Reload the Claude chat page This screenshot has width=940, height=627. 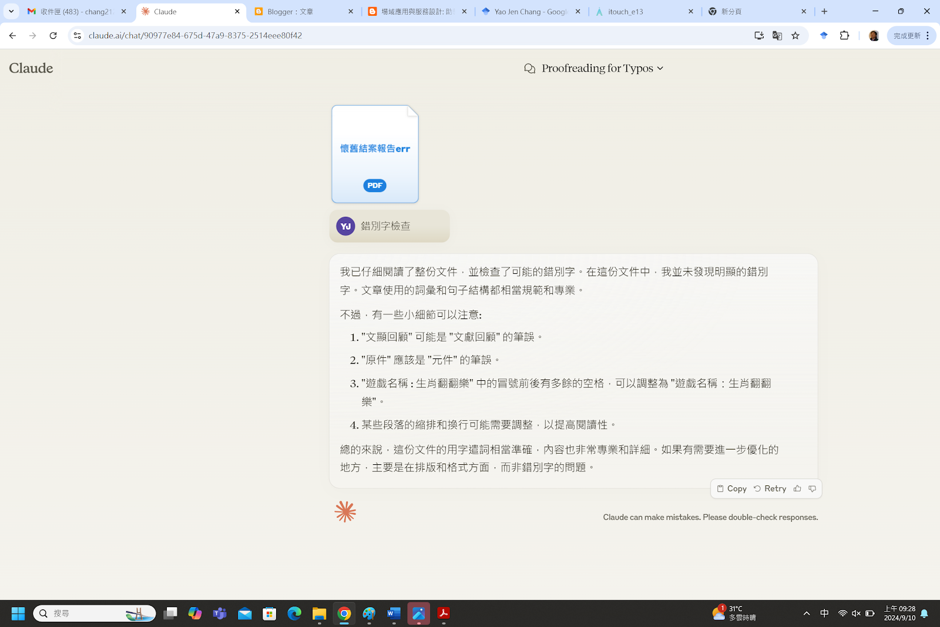coord(53,36)
